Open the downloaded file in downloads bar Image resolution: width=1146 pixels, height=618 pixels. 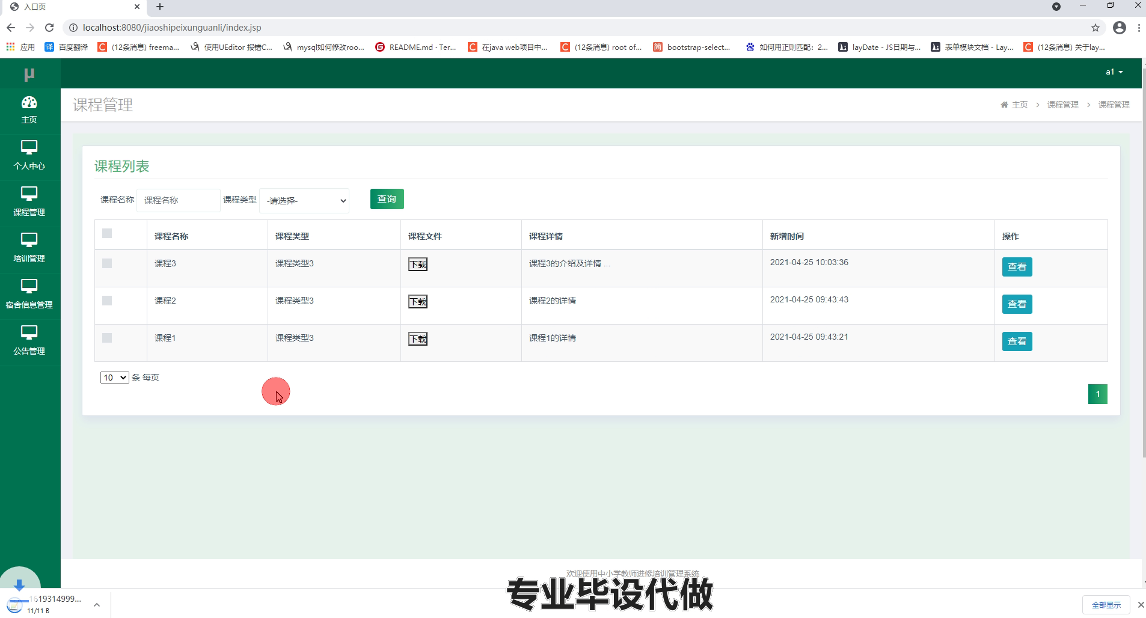[46, 604]
